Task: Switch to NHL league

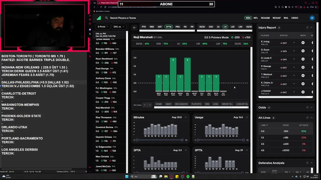Action: pos(286,18)
